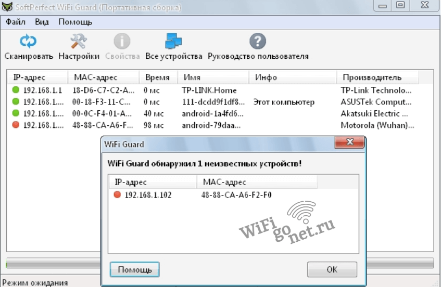Click 48-88-CA-A6-F2-F0 in dialog
The height and width of the screenshot is (287, 441).
coord(236,194)
